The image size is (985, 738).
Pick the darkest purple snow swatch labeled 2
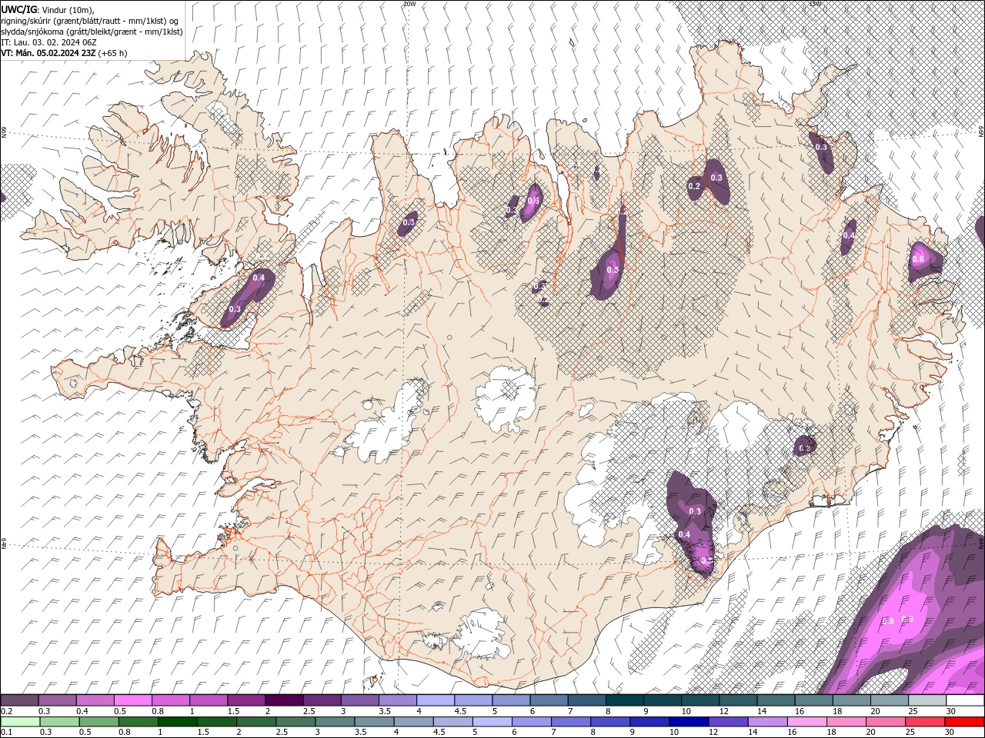click(x=283, y=700)
